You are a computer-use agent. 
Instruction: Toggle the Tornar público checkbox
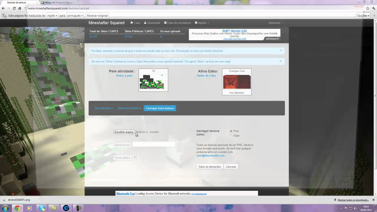(135, 158)
